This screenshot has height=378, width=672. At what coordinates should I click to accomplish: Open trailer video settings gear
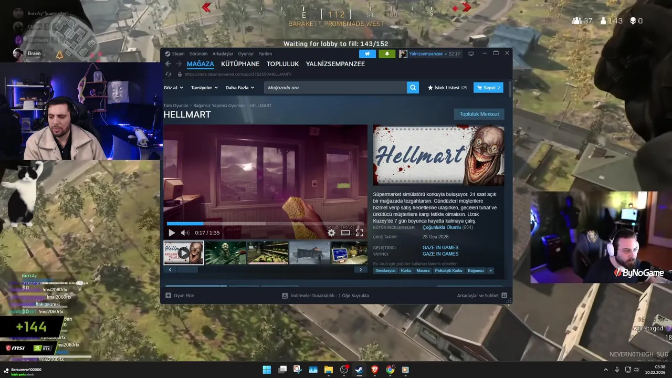pyautogui.click(x=331, y=233)
